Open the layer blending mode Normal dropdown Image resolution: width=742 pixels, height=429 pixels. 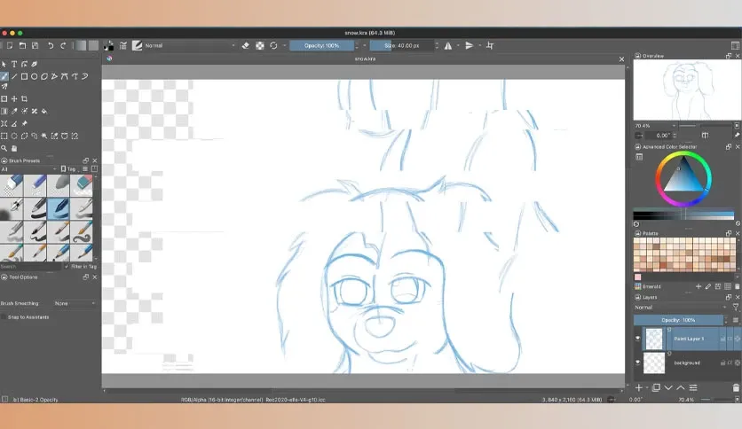point(681,307)
